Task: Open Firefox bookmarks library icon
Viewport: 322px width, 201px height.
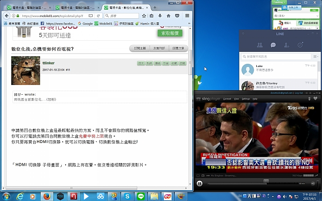Action: coord(152,16)
